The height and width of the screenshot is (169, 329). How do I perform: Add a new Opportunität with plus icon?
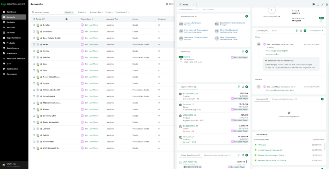[x=246, y=87]
